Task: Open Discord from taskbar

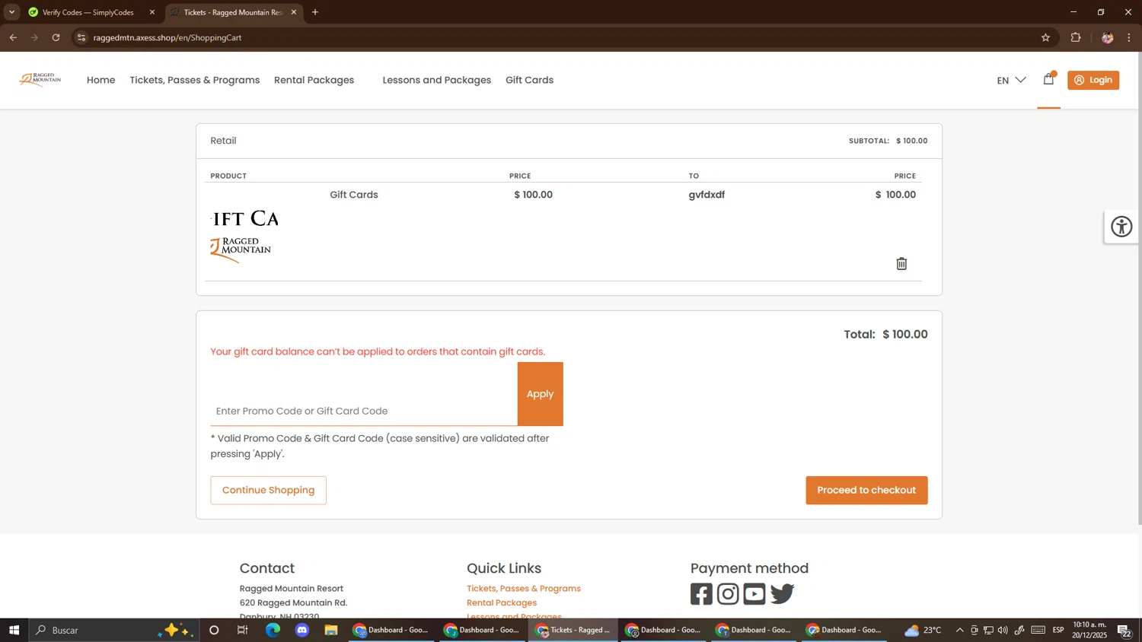Action: tap(302, 630)
